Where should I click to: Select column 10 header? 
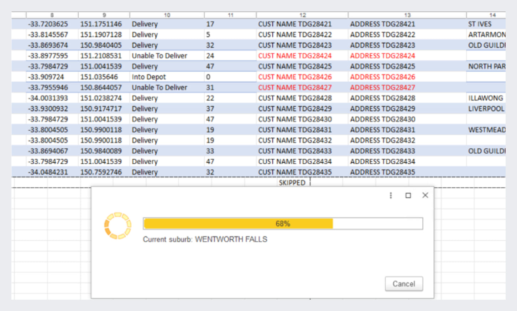coord(167,15)
